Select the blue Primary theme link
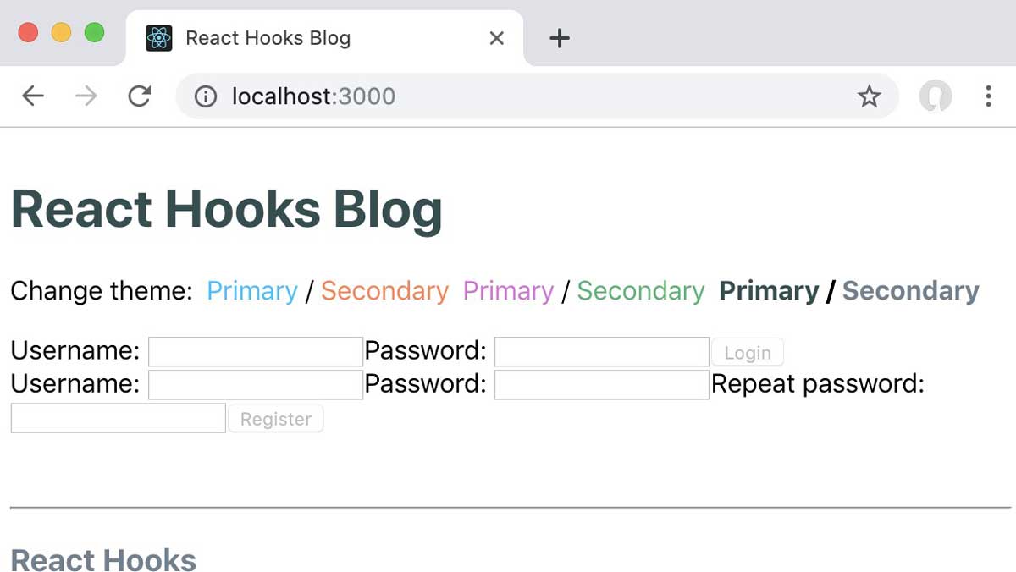 252,291
